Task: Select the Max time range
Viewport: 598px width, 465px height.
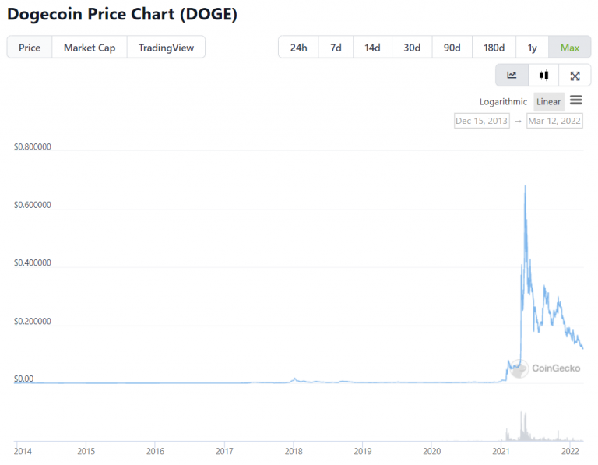Action: coord(569,48)
